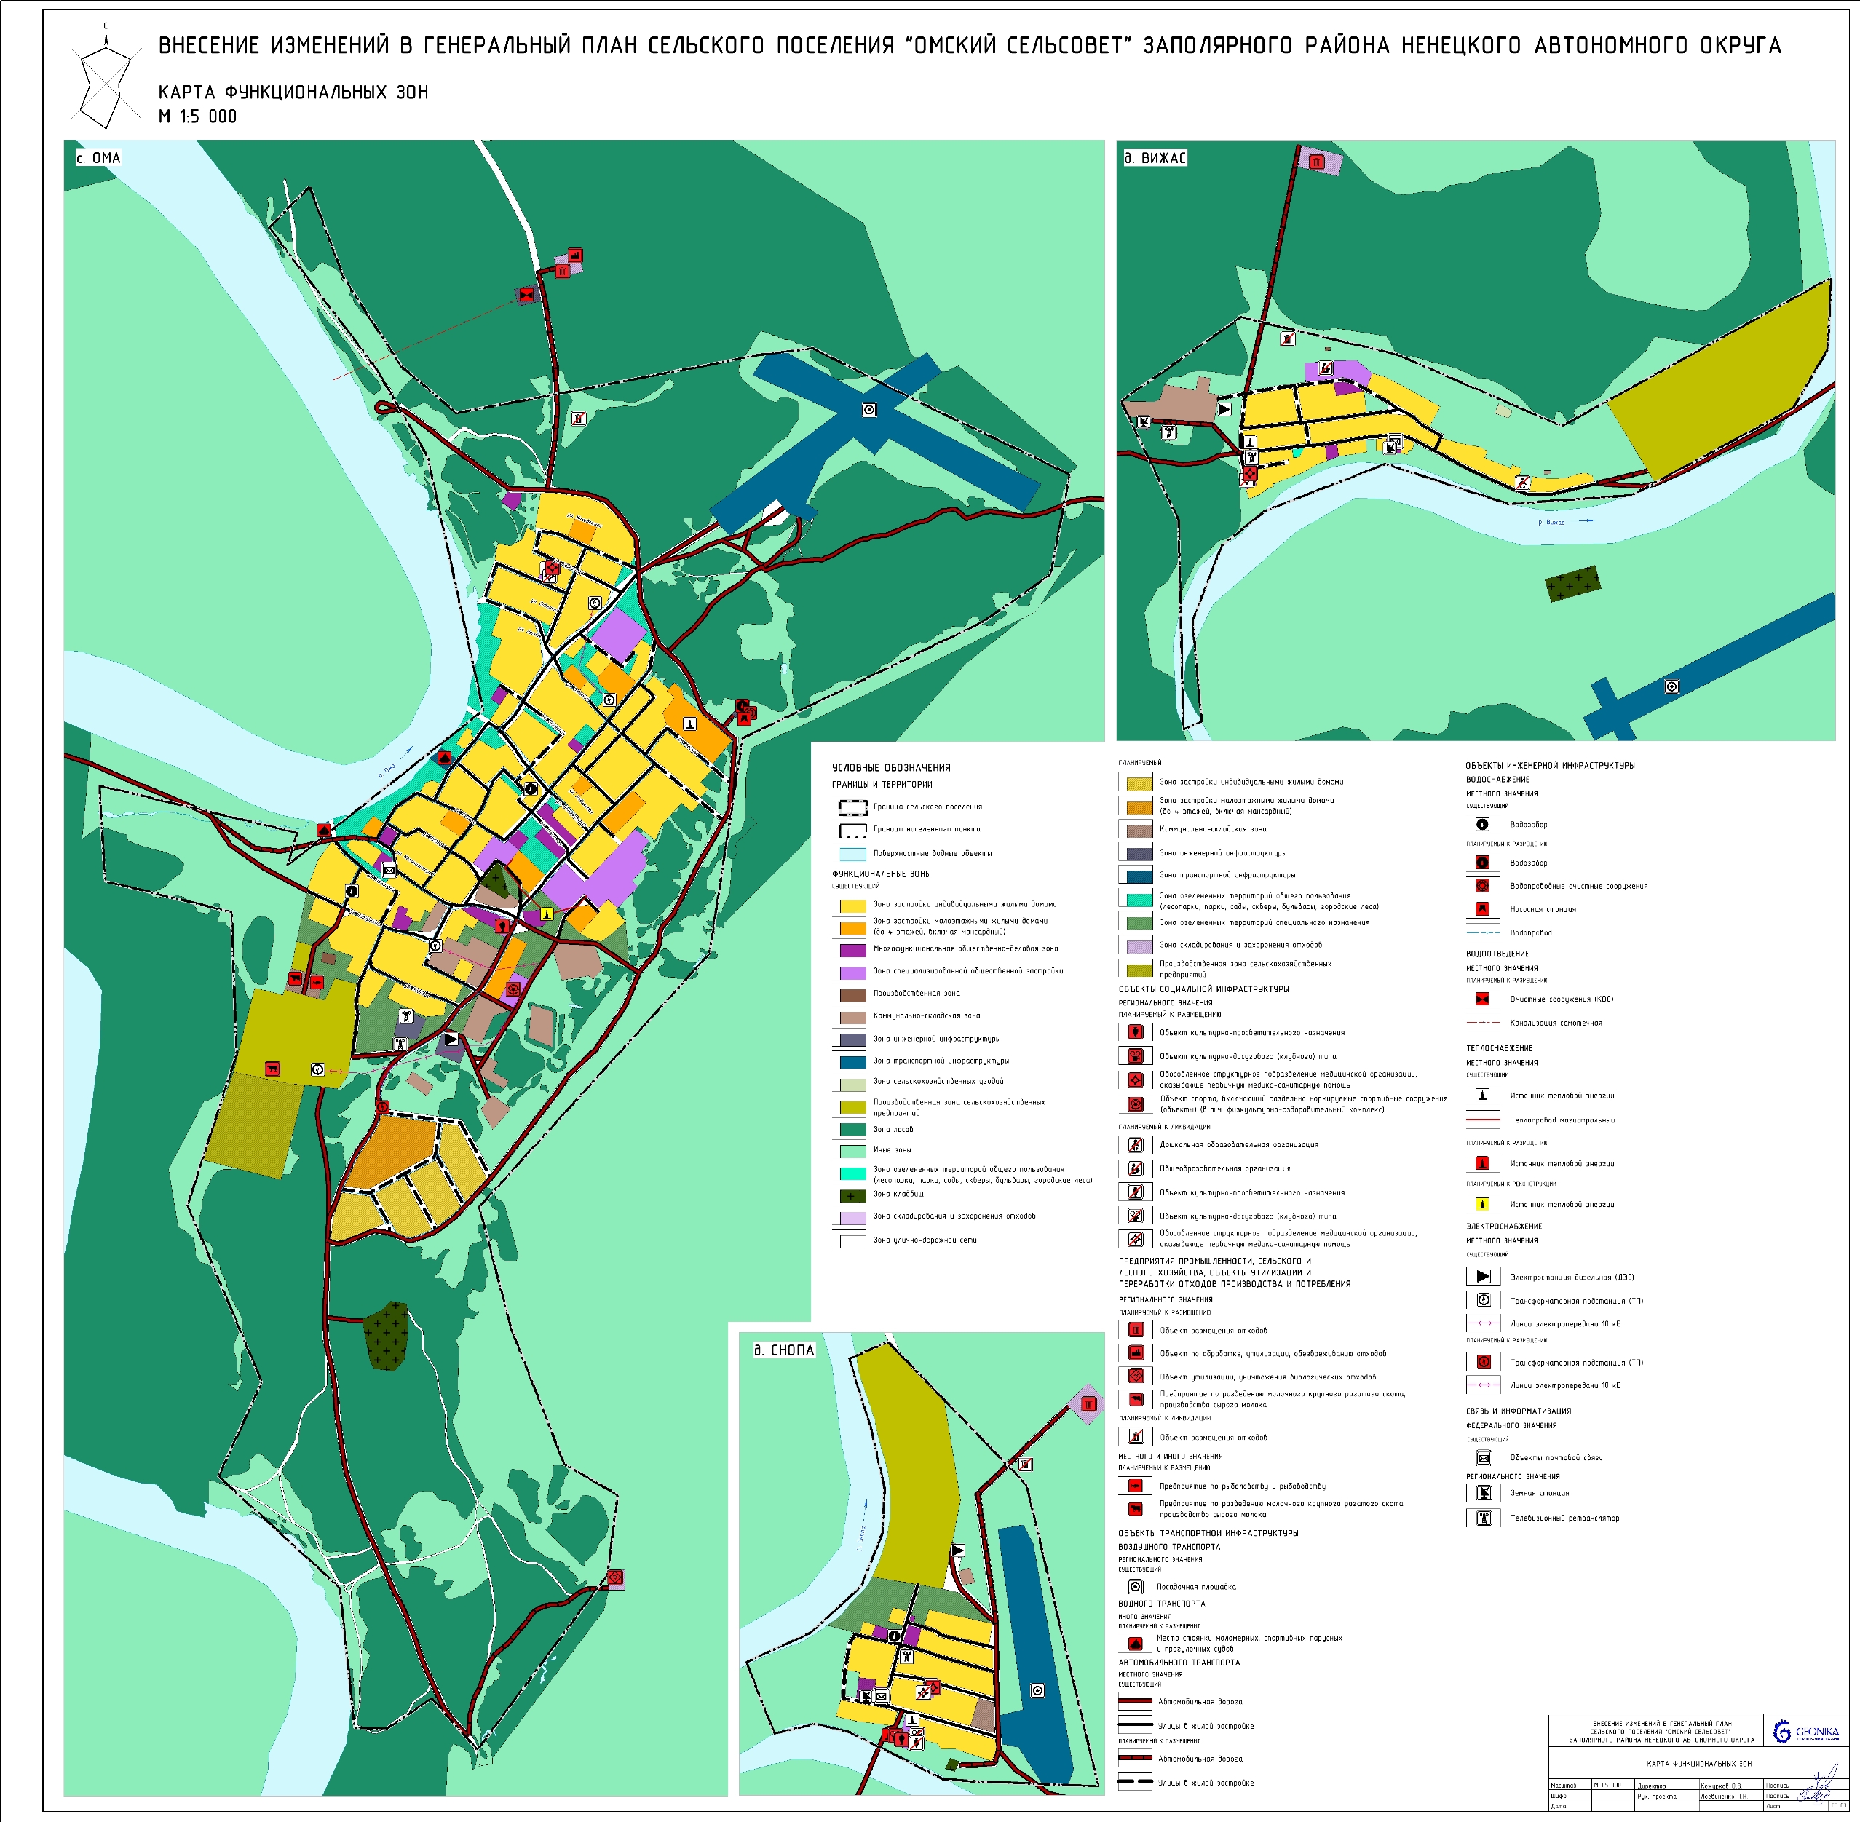Click the 'КАРТА ФУНКЦИОНАЛЬНЫХ ЗОН' subtitle at top
The width and height of the screenshot is (1860, 1822).
[293, 92]
